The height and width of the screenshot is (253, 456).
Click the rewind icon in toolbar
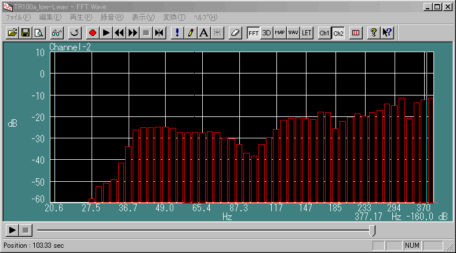tap(119, 33)
